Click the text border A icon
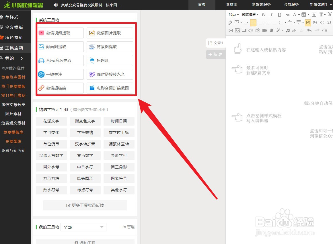This screenshot has height=244, width=333. [314, 15]
